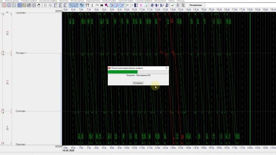Click the Остановить button in dialog
The height and width of the screenshot is (155, 276).
click(x=138, y=83)
